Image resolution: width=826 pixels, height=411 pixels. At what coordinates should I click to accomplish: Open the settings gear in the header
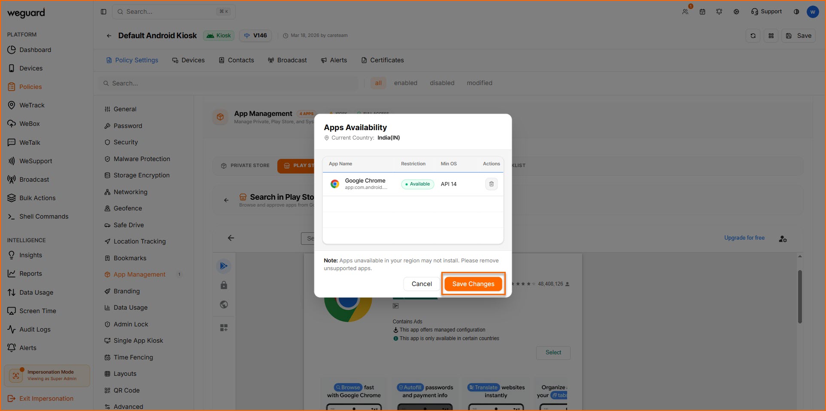[736, 12]
